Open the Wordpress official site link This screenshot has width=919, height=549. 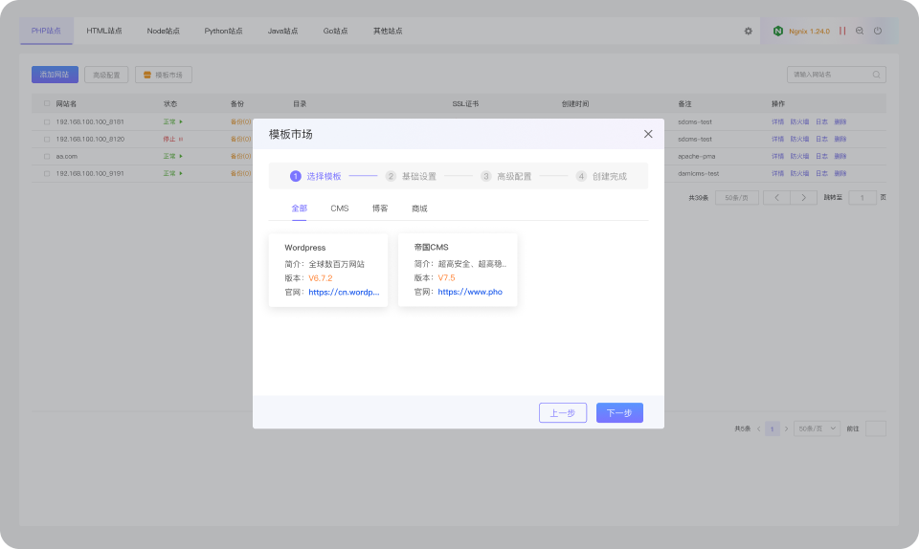344,292
